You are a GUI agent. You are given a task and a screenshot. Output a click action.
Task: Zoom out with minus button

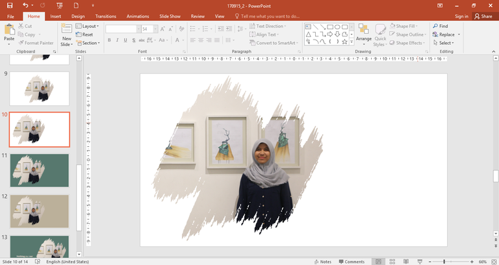coord(429,262)
